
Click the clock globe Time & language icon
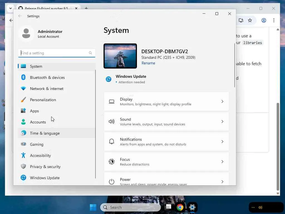coord(23,133)
